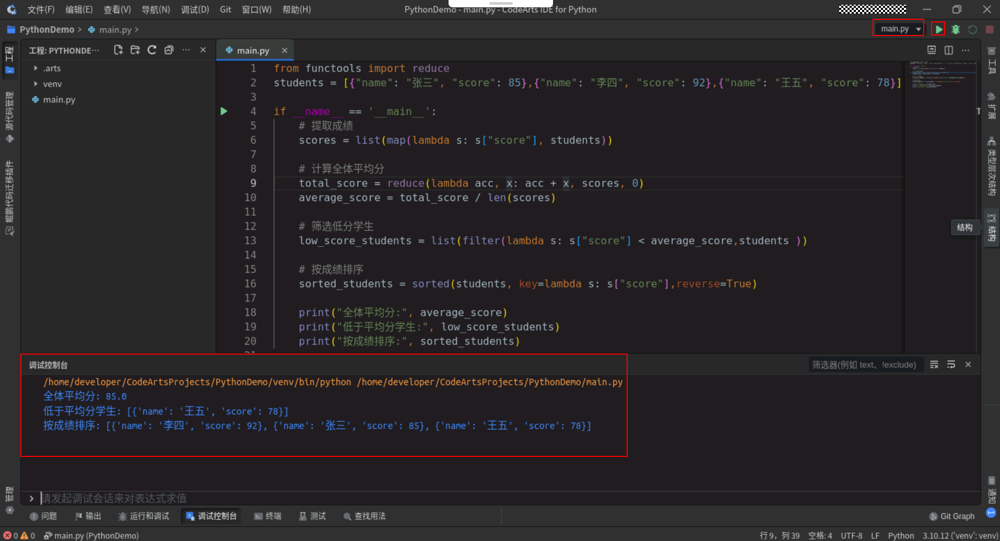Switch to the 调试控制台 tab
1000x541 pixels.
click(211, 516)
